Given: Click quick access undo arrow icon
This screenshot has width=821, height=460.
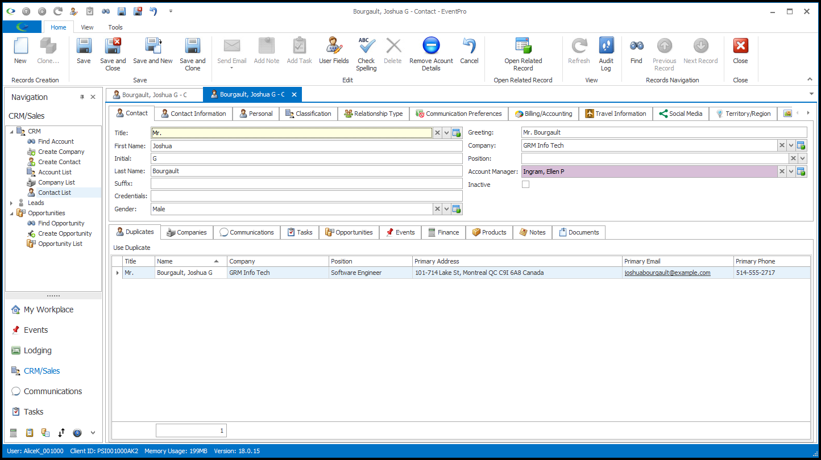Looking at the screenshot, I should coord(153,11).
